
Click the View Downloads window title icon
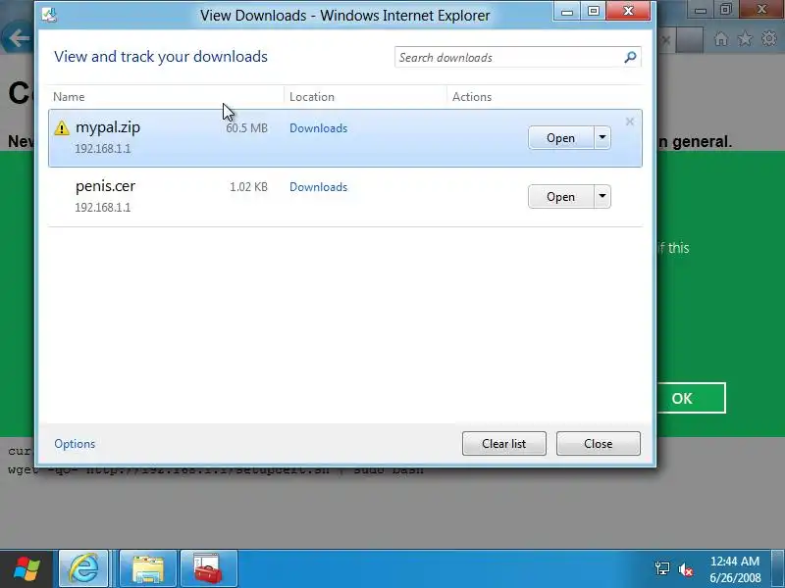[49, 15]
